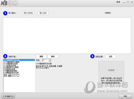Click the 导入文件 button
This screenshot has width=134, height=99.
(x=43, y=13)
